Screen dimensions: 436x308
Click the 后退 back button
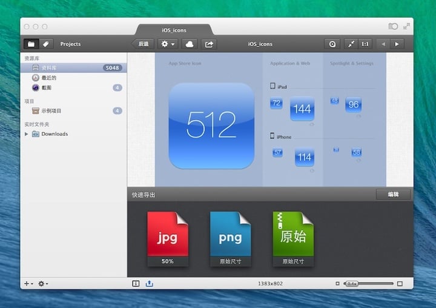[142, 44]
